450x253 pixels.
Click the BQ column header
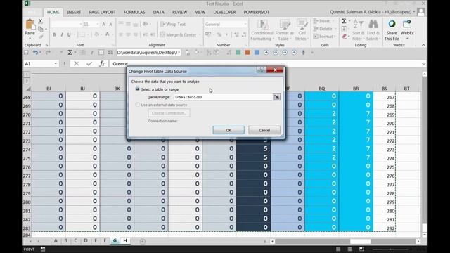[x=322, y=89]
